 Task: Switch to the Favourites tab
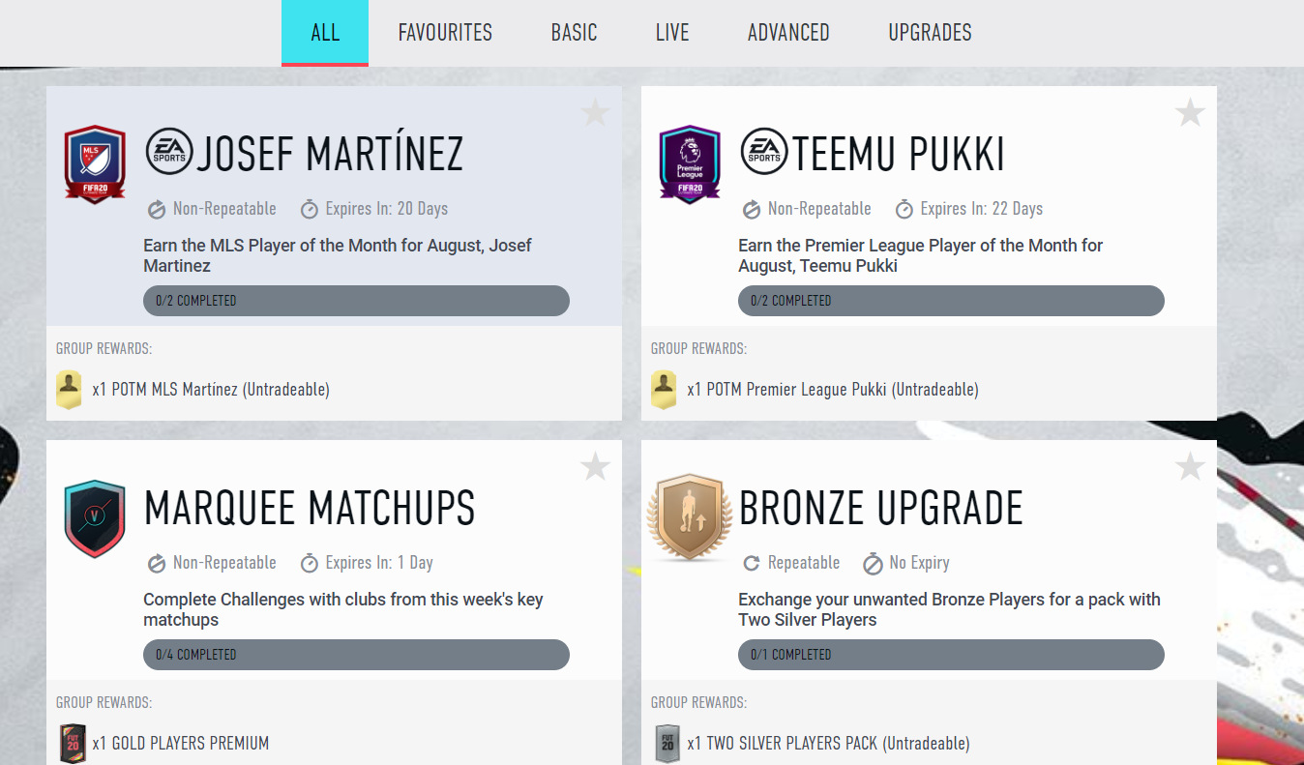pyautogui.click(x=445, y=33)
